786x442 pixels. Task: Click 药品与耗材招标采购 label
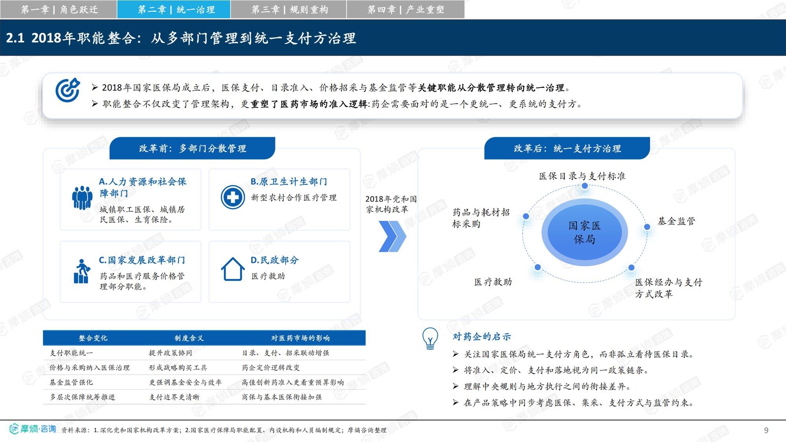(481, 218)
